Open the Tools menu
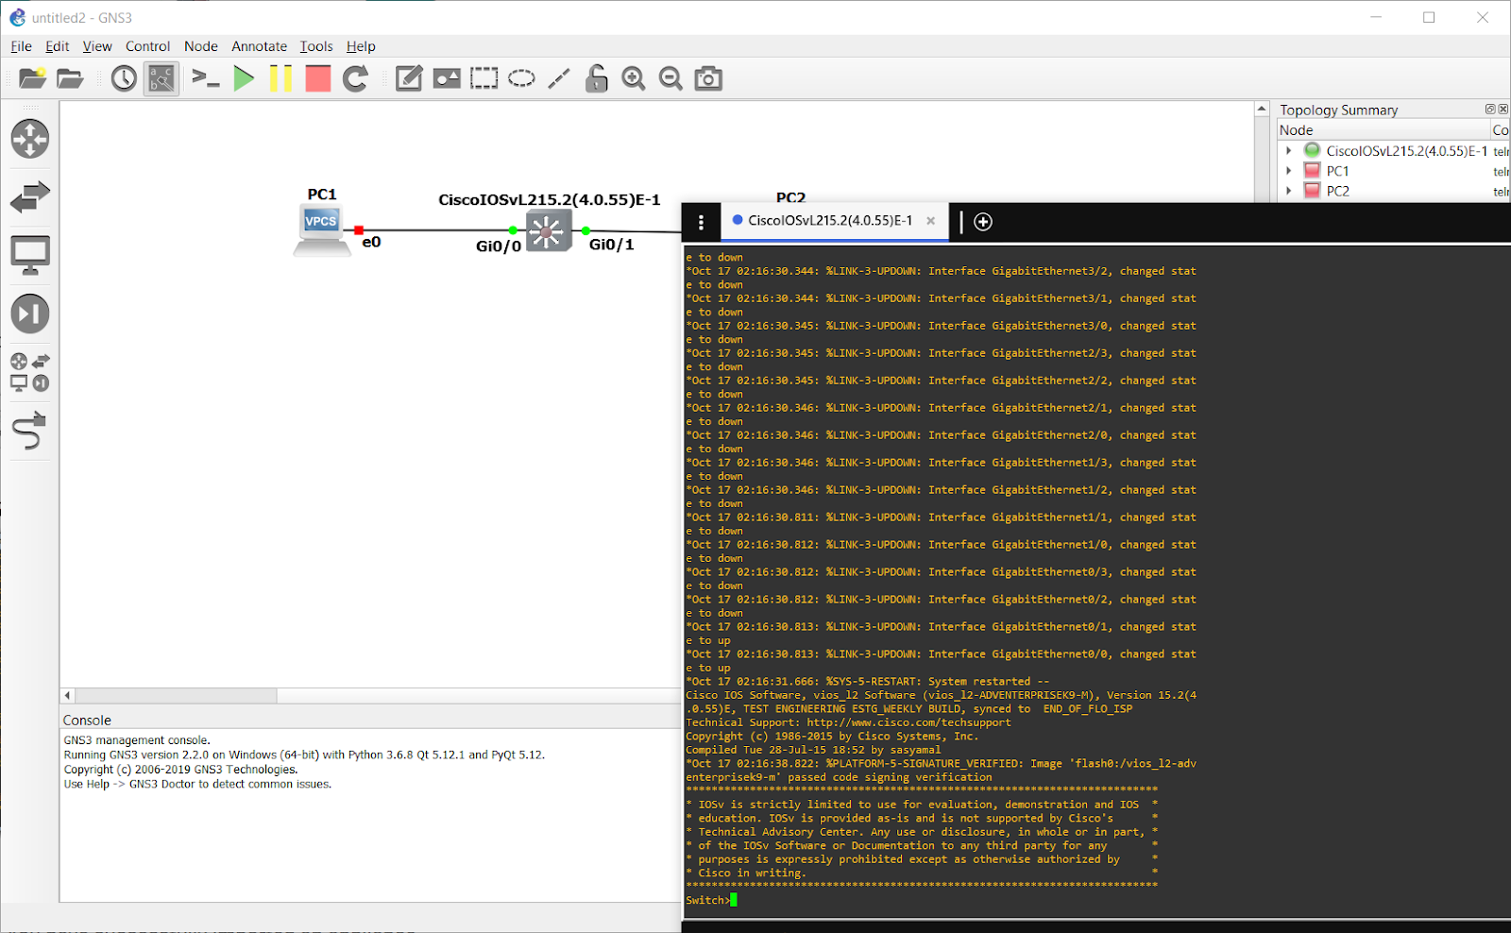 tap(316, 46)
